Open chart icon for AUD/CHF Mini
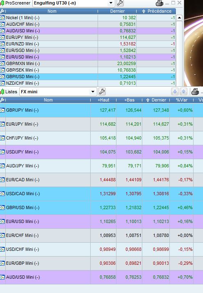Viewport: 203px width, 293px height. pos(2,24)
